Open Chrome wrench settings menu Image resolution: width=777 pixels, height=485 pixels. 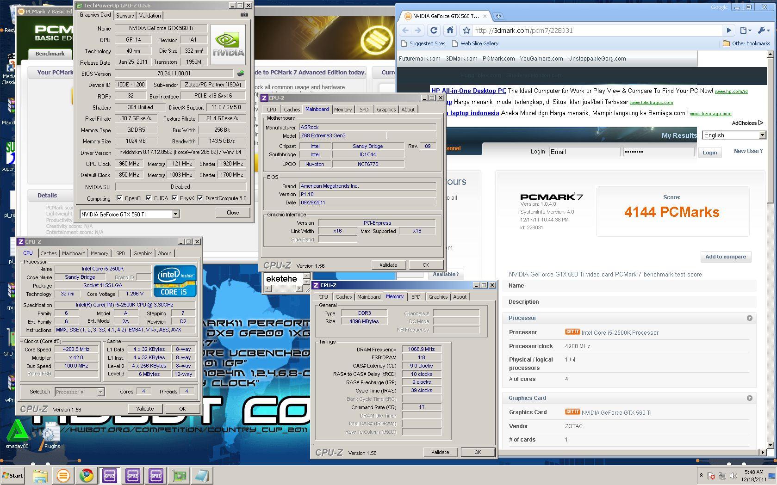click(x=763, y=31)
